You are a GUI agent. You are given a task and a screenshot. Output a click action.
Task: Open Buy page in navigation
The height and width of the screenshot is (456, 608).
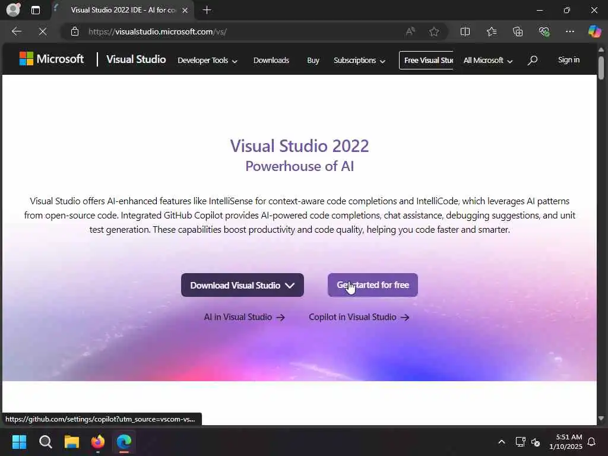313,61
